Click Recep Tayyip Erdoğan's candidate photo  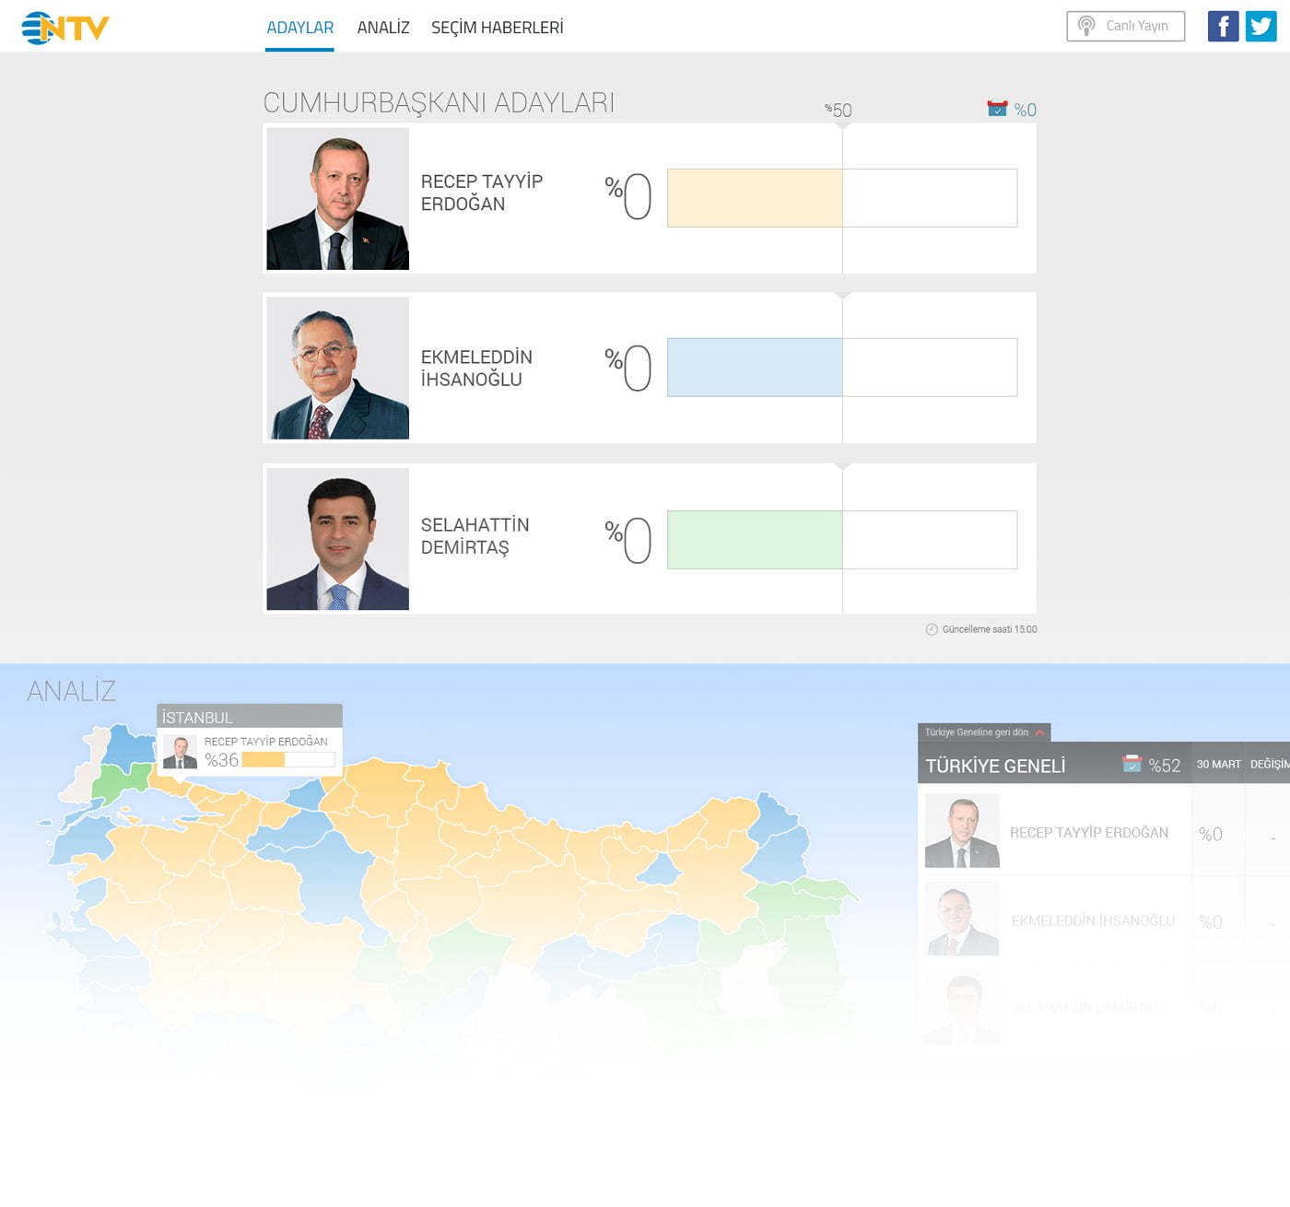tap(337, 199)
